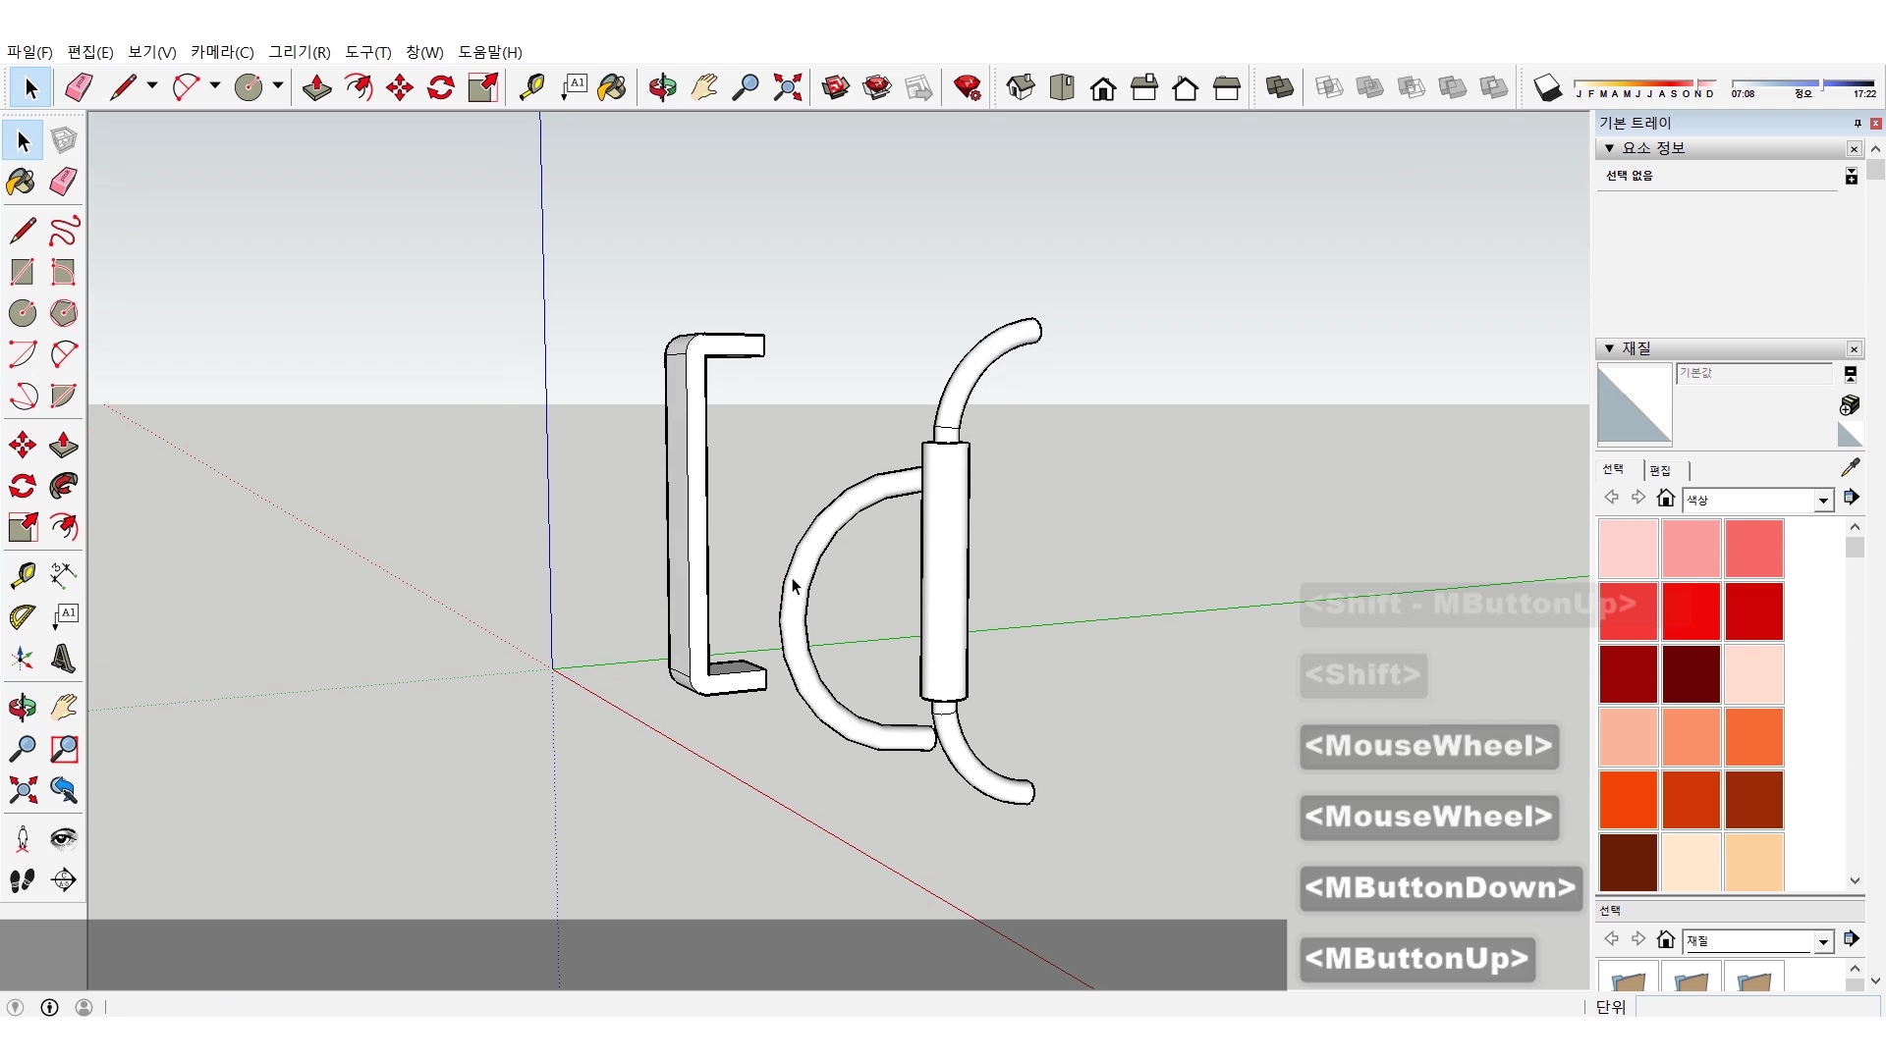This screenshot has width=1886, height=1060.
Task: Select the Paint Bucket tool
Action: pyautogui.click(x=22, y=182)
